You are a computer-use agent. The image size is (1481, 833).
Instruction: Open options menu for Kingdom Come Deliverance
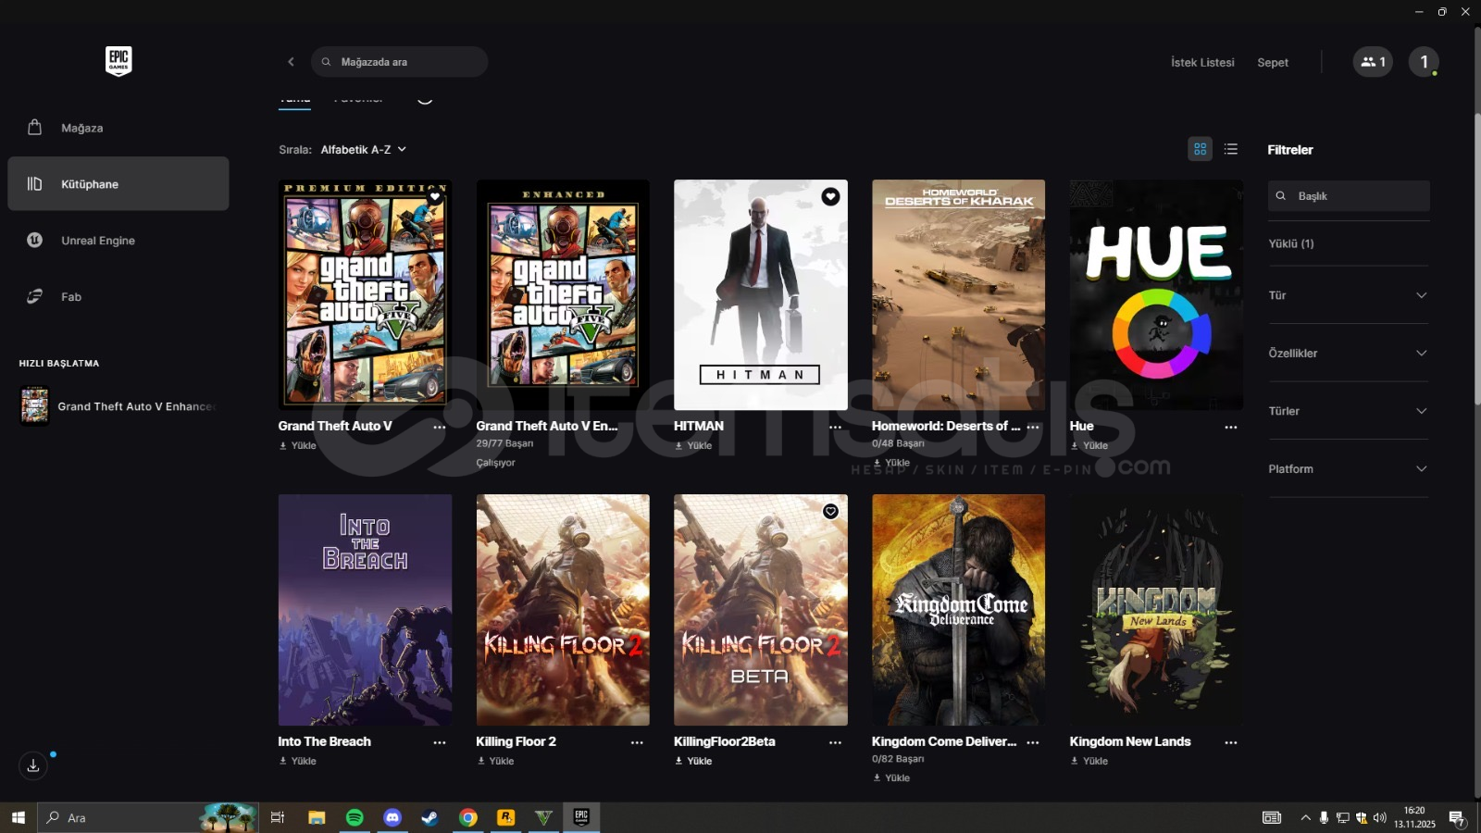tap(1033, 742)
